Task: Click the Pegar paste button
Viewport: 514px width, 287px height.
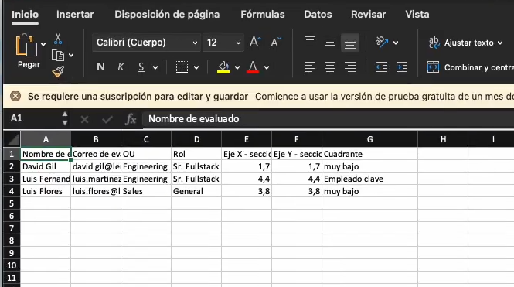Action: point(28,51)
